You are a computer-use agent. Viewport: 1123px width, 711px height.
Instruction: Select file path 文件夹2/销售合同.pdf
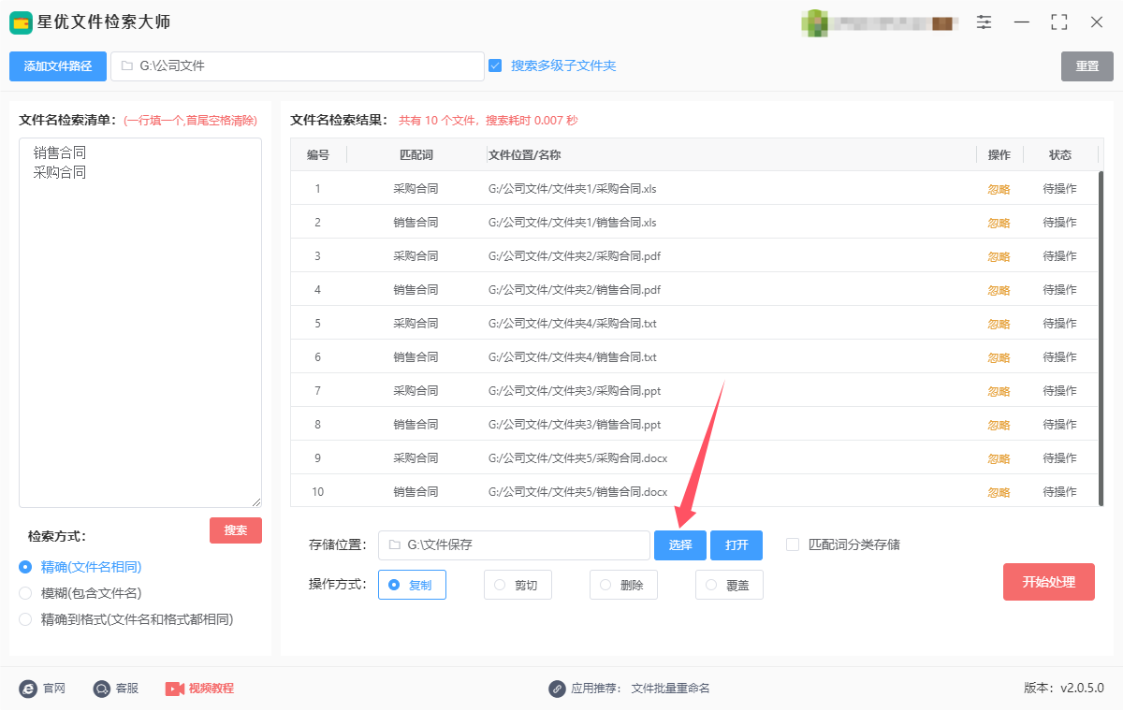point(575,290)
